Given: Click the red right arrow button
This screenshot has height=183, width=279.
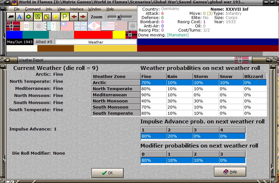Looking at the screenshot, I should pos(83,17).
